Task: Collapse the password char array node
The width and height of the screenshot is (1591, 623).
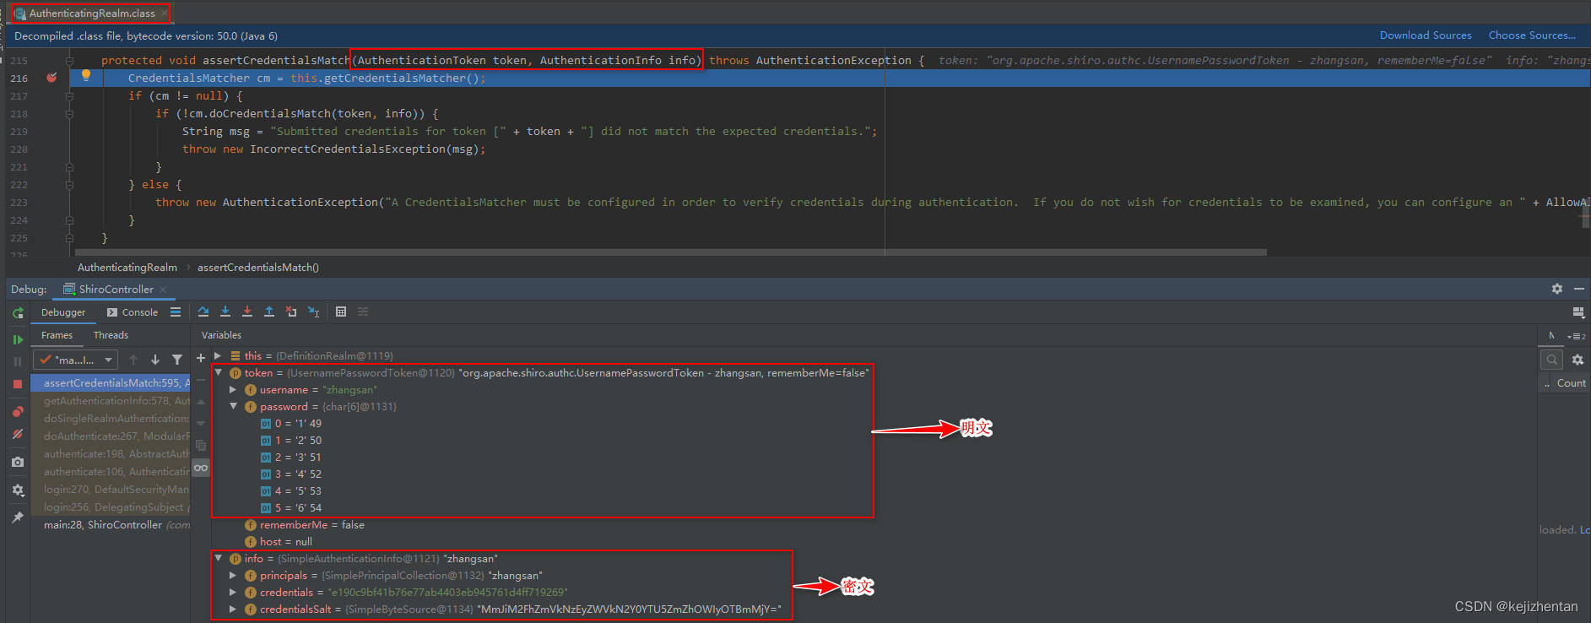Action: point(233,406)
